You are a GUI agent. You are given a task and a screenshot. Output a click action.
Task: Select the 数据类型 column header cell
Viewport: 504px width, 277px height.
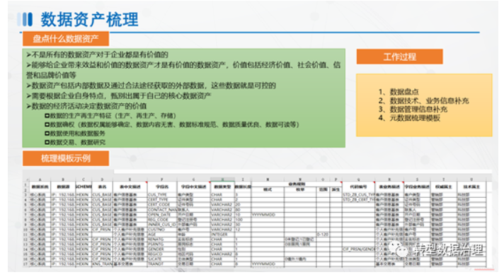pos(222,187)
